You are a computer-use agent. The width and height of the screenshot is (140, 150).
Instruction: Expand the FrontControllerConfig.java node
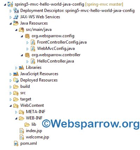pyautogui.click(x=27, y=43)
